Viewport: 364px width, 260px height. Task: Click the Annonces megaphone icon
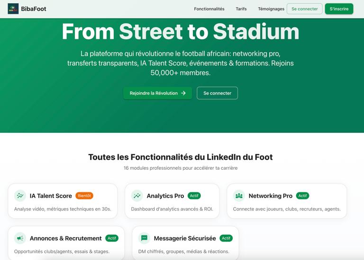pos(20,238)
